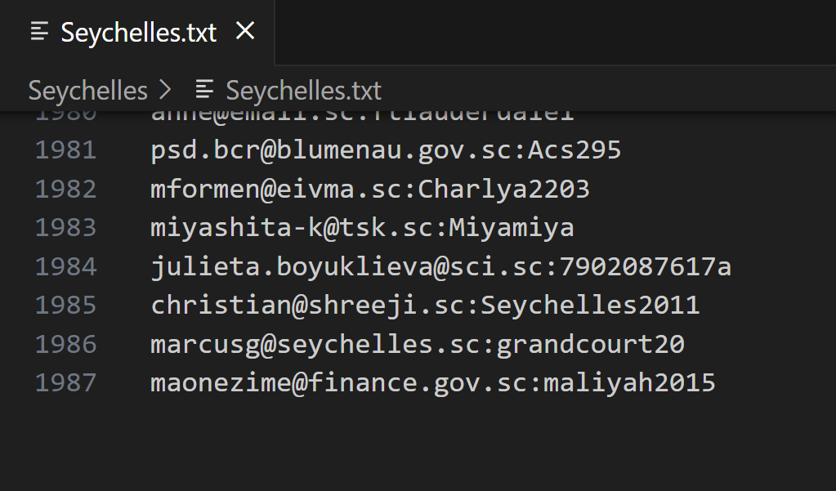This screenshot has width=836, height=491.
Task: Click the breadcrumb chevron after Seychelles
Action: [x=166, y=90]
